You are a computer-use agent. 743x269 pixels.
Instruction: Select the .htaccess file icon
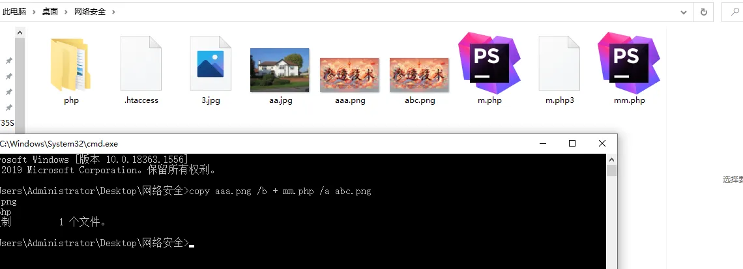141,63
